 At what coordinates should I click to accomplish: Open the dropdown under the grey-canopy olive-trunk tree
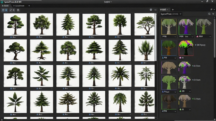click(210, 37)
